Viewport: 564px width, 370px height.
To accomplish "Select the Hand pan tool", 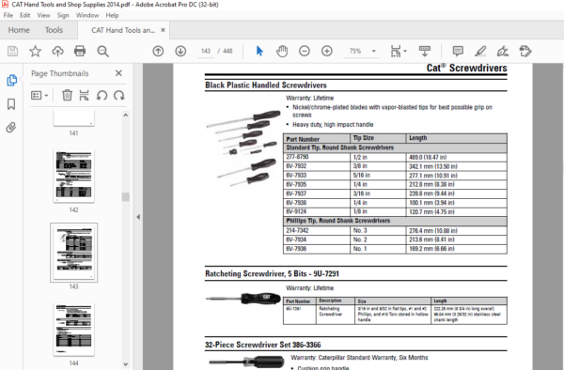I will [282, 51].
